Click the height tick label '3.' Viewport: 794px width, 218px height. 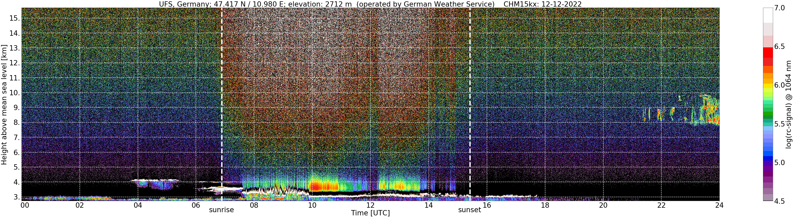coord(16,197)
